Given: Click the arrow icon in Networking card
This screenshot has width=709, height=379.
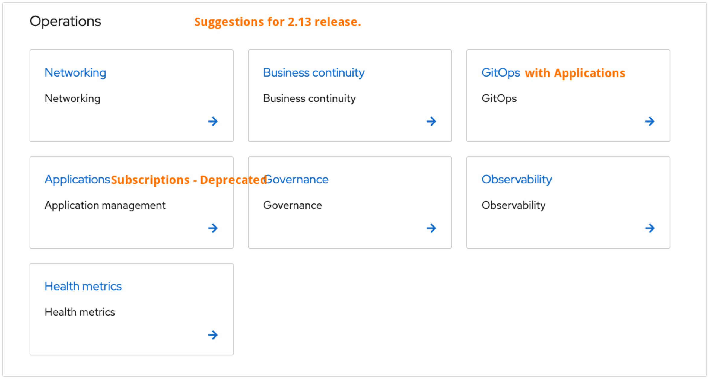Looking at the screenshot, I should pos(213,121).
